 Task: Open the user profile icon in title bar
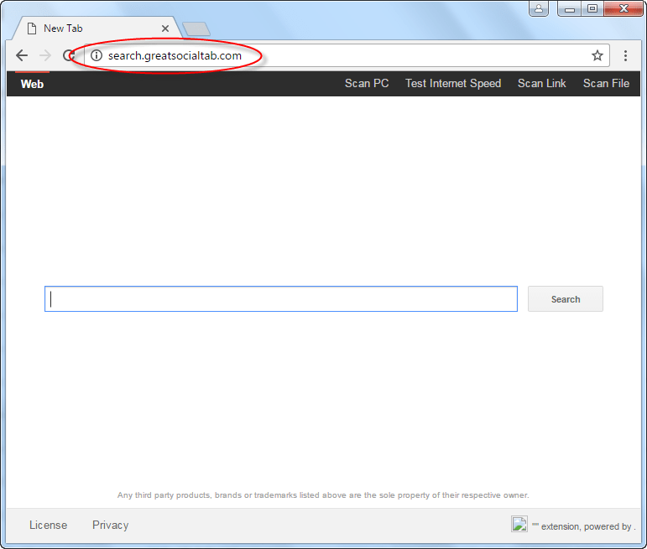[539, 8]
